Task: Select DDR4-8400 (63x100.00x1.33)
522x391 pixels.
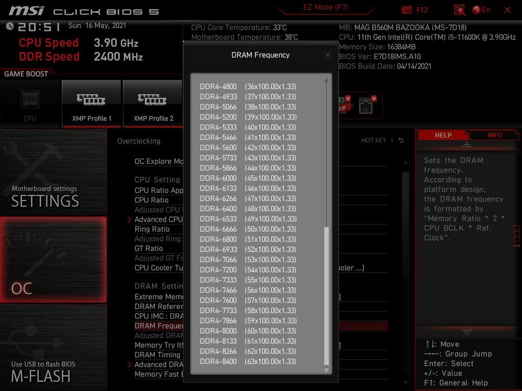Action: click(x=248, y=362)
